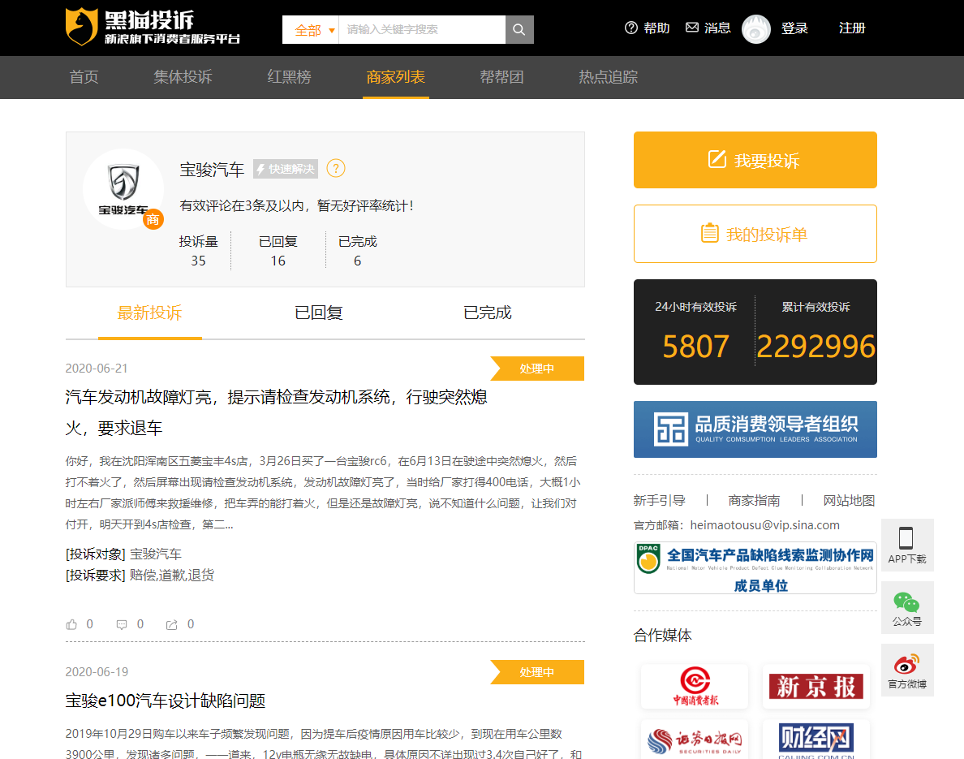Switch to the 已完成 tab

[x=488, y=313]
